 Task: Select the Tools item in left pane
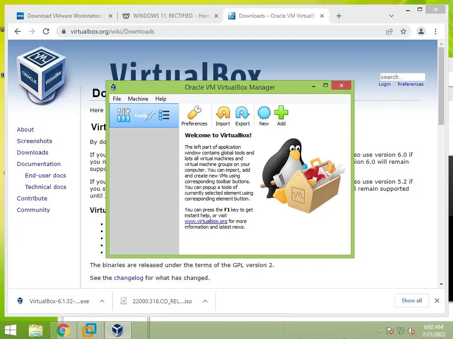coord(144,115)
